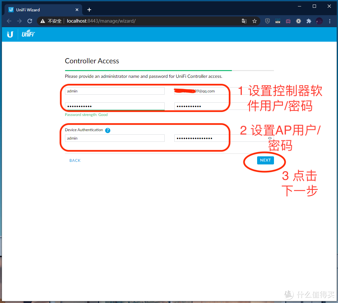Focus the confirm password field
The image size is (338, 303).
224,106
